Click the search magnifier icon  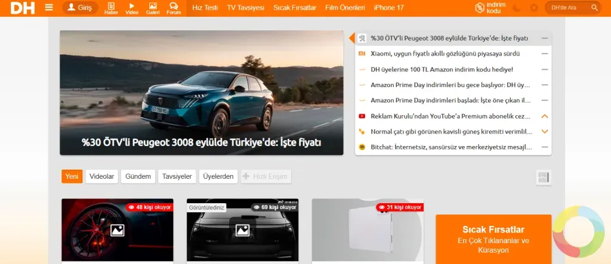coord(594,8)
